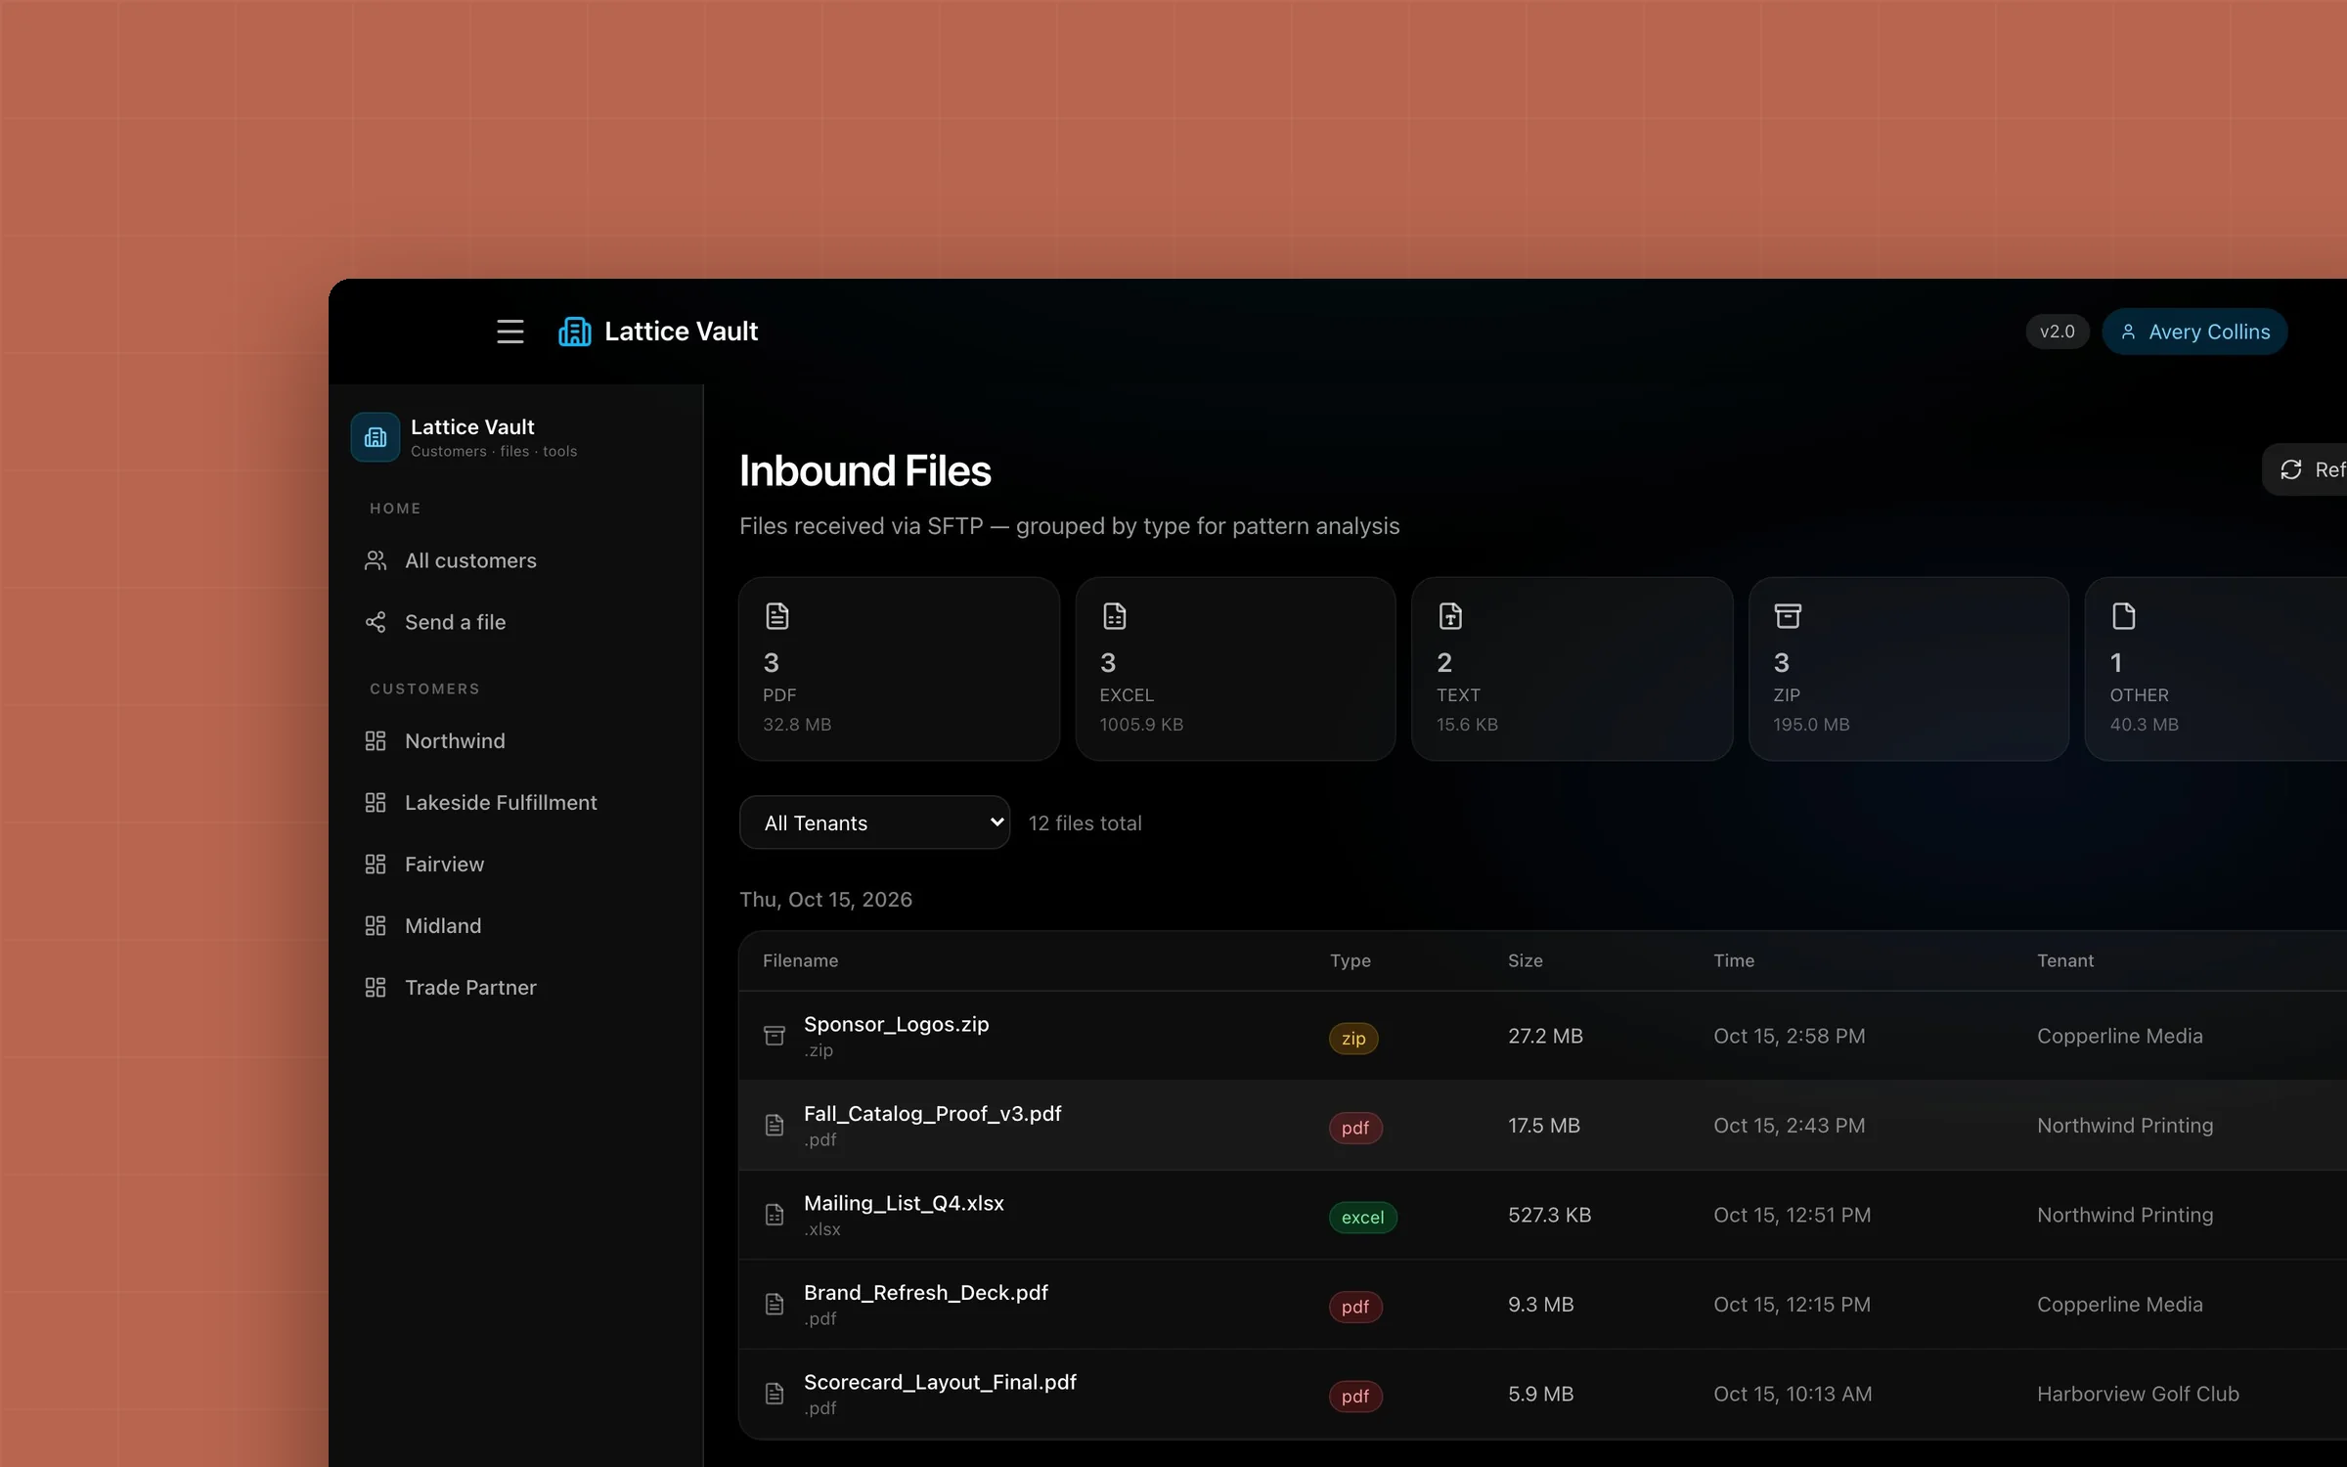Click the 12 files total label
This screenshot has width=2347, height=1467.
(x=1085, y=822)
